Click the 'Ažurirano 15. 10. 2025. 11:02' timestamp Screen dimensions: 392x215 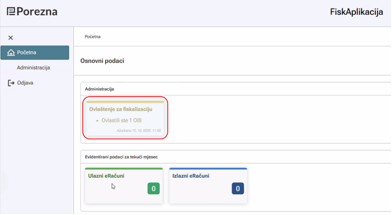coord(139,131)
